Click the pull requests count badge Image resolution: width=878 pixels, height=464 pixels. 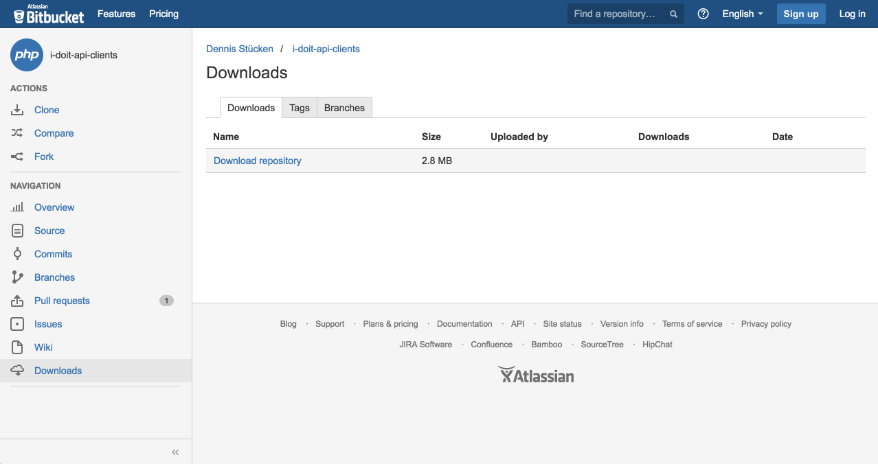[x=166, y=301]
